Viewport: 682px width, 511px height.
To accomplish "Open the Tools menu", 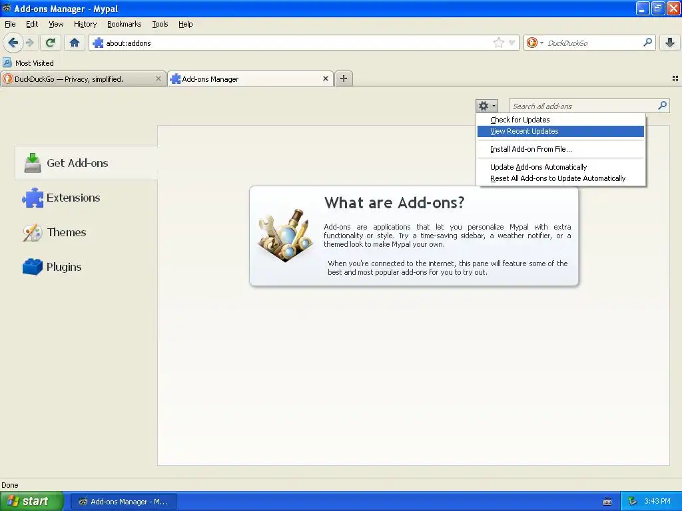I will point(160,24).
